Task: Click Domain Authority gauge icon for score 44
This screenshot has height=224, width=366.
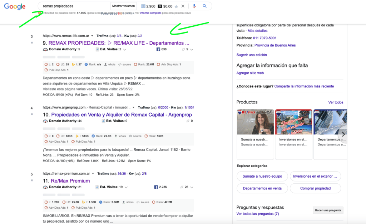Action: 45,121
